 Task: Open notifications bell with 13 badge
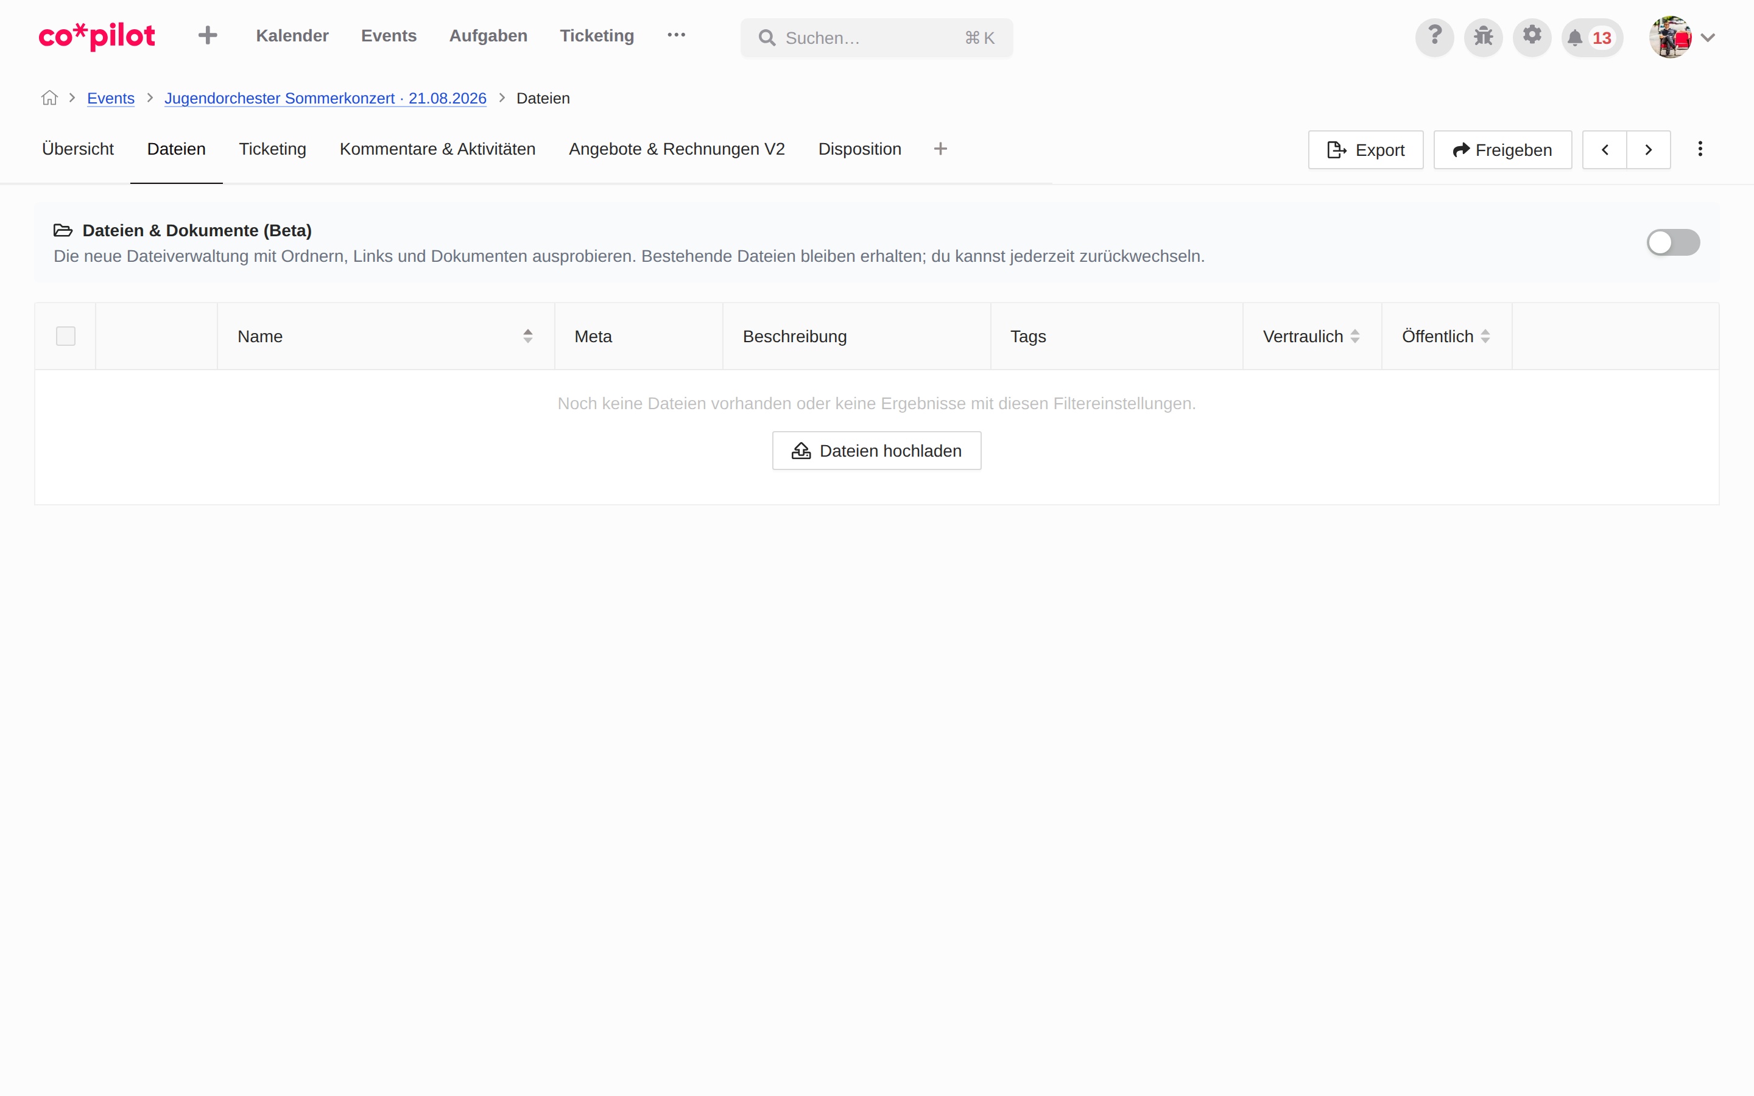pyautogui.click(x=1591, y=37)
